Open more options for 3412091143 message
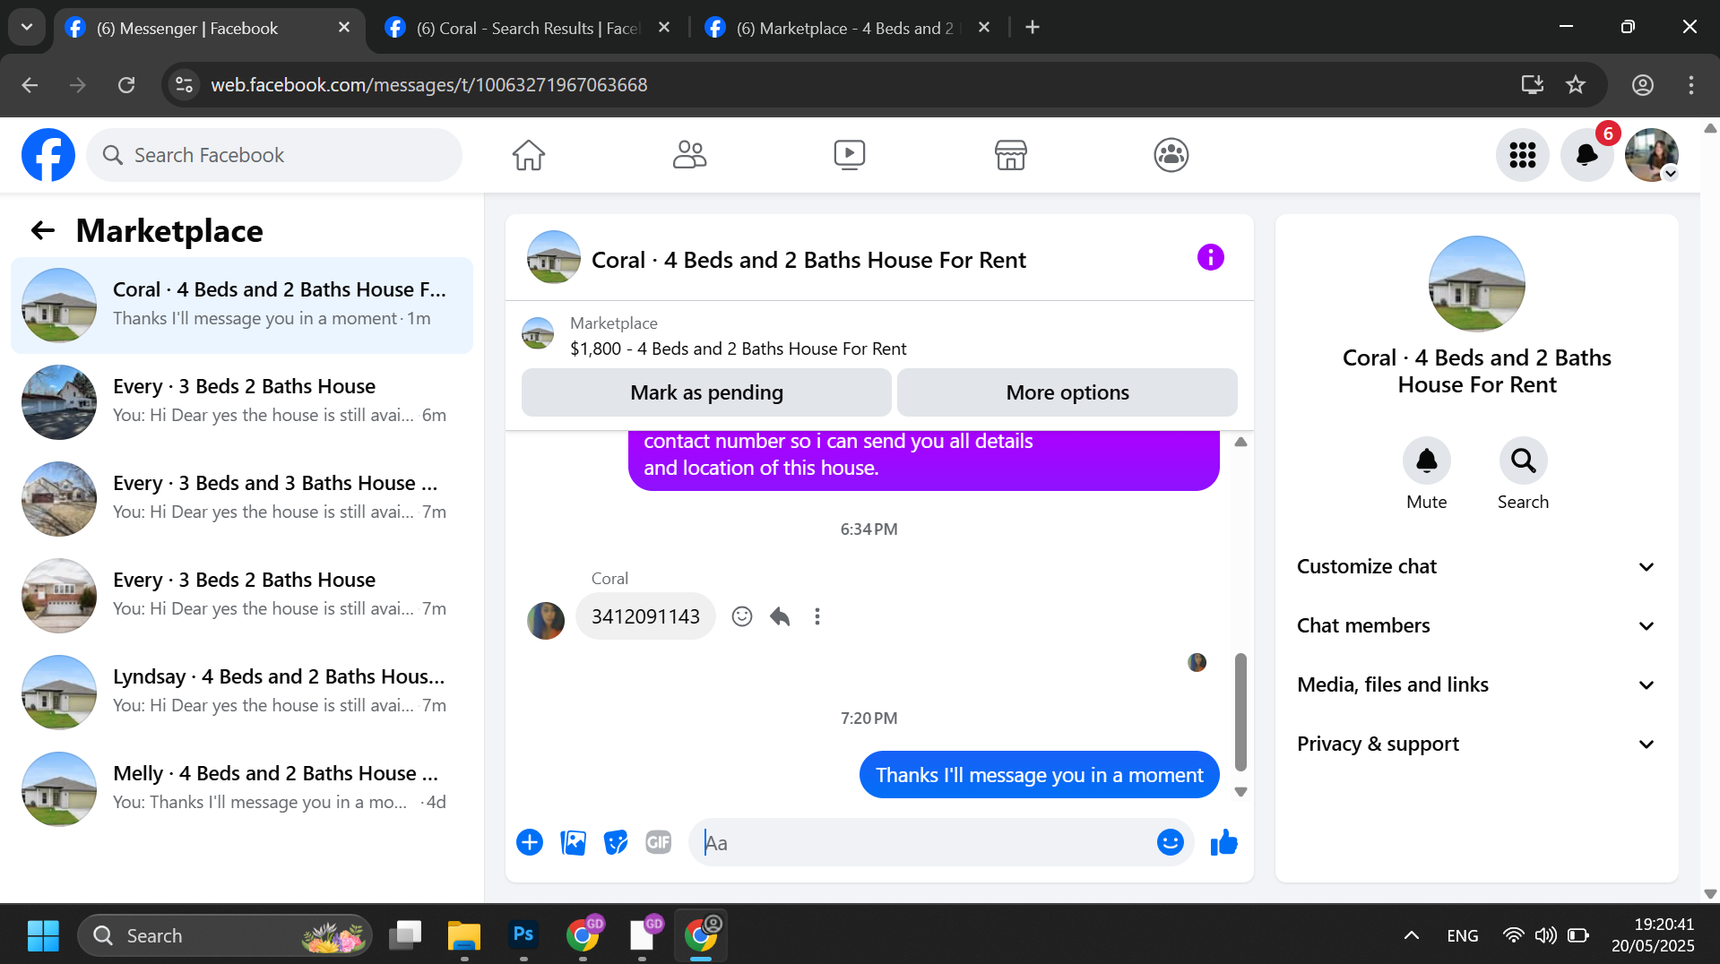This screenshot has width=1720, height=964. (817, 616)
